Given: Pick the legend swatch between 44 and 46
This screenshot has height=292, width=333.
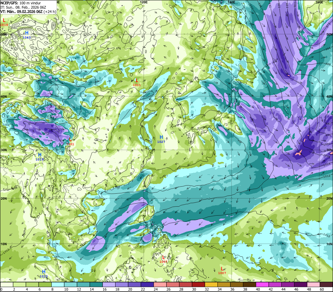Looking at the screenshot, I should (288, 284).
